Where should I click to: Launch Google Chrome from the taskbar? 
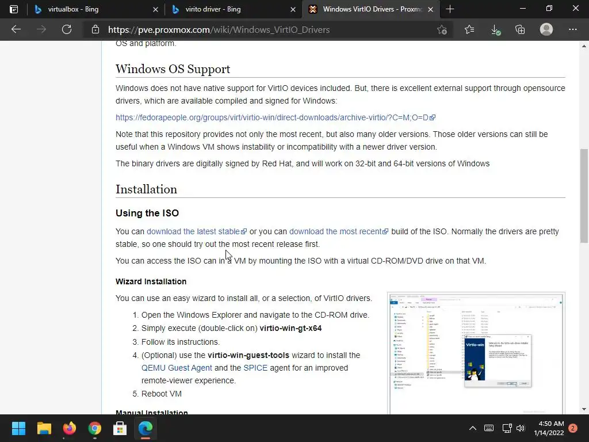[95, 428]
